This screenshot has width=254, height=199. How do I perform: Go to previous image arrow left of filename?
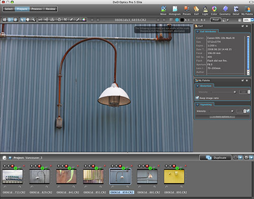click(98, 20)
